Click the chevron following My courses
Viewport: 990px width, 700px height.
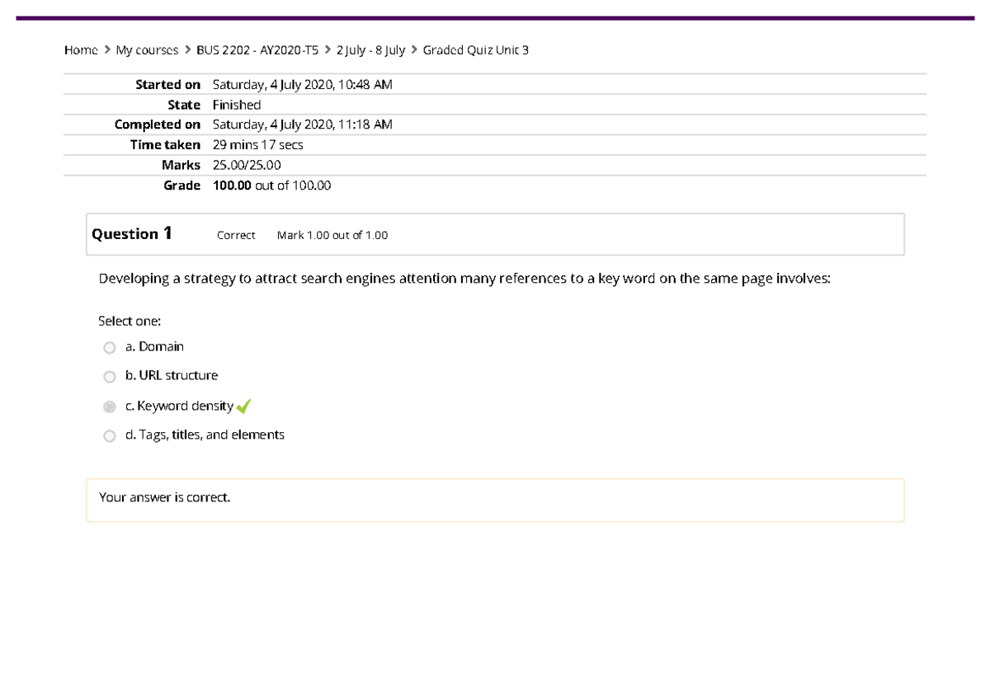click(x=186, y=49)
